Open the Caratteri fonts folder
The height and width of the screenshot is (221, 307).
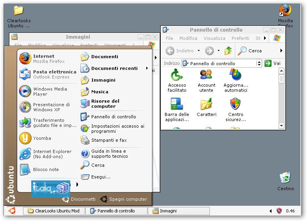click(x=206, y=107)
